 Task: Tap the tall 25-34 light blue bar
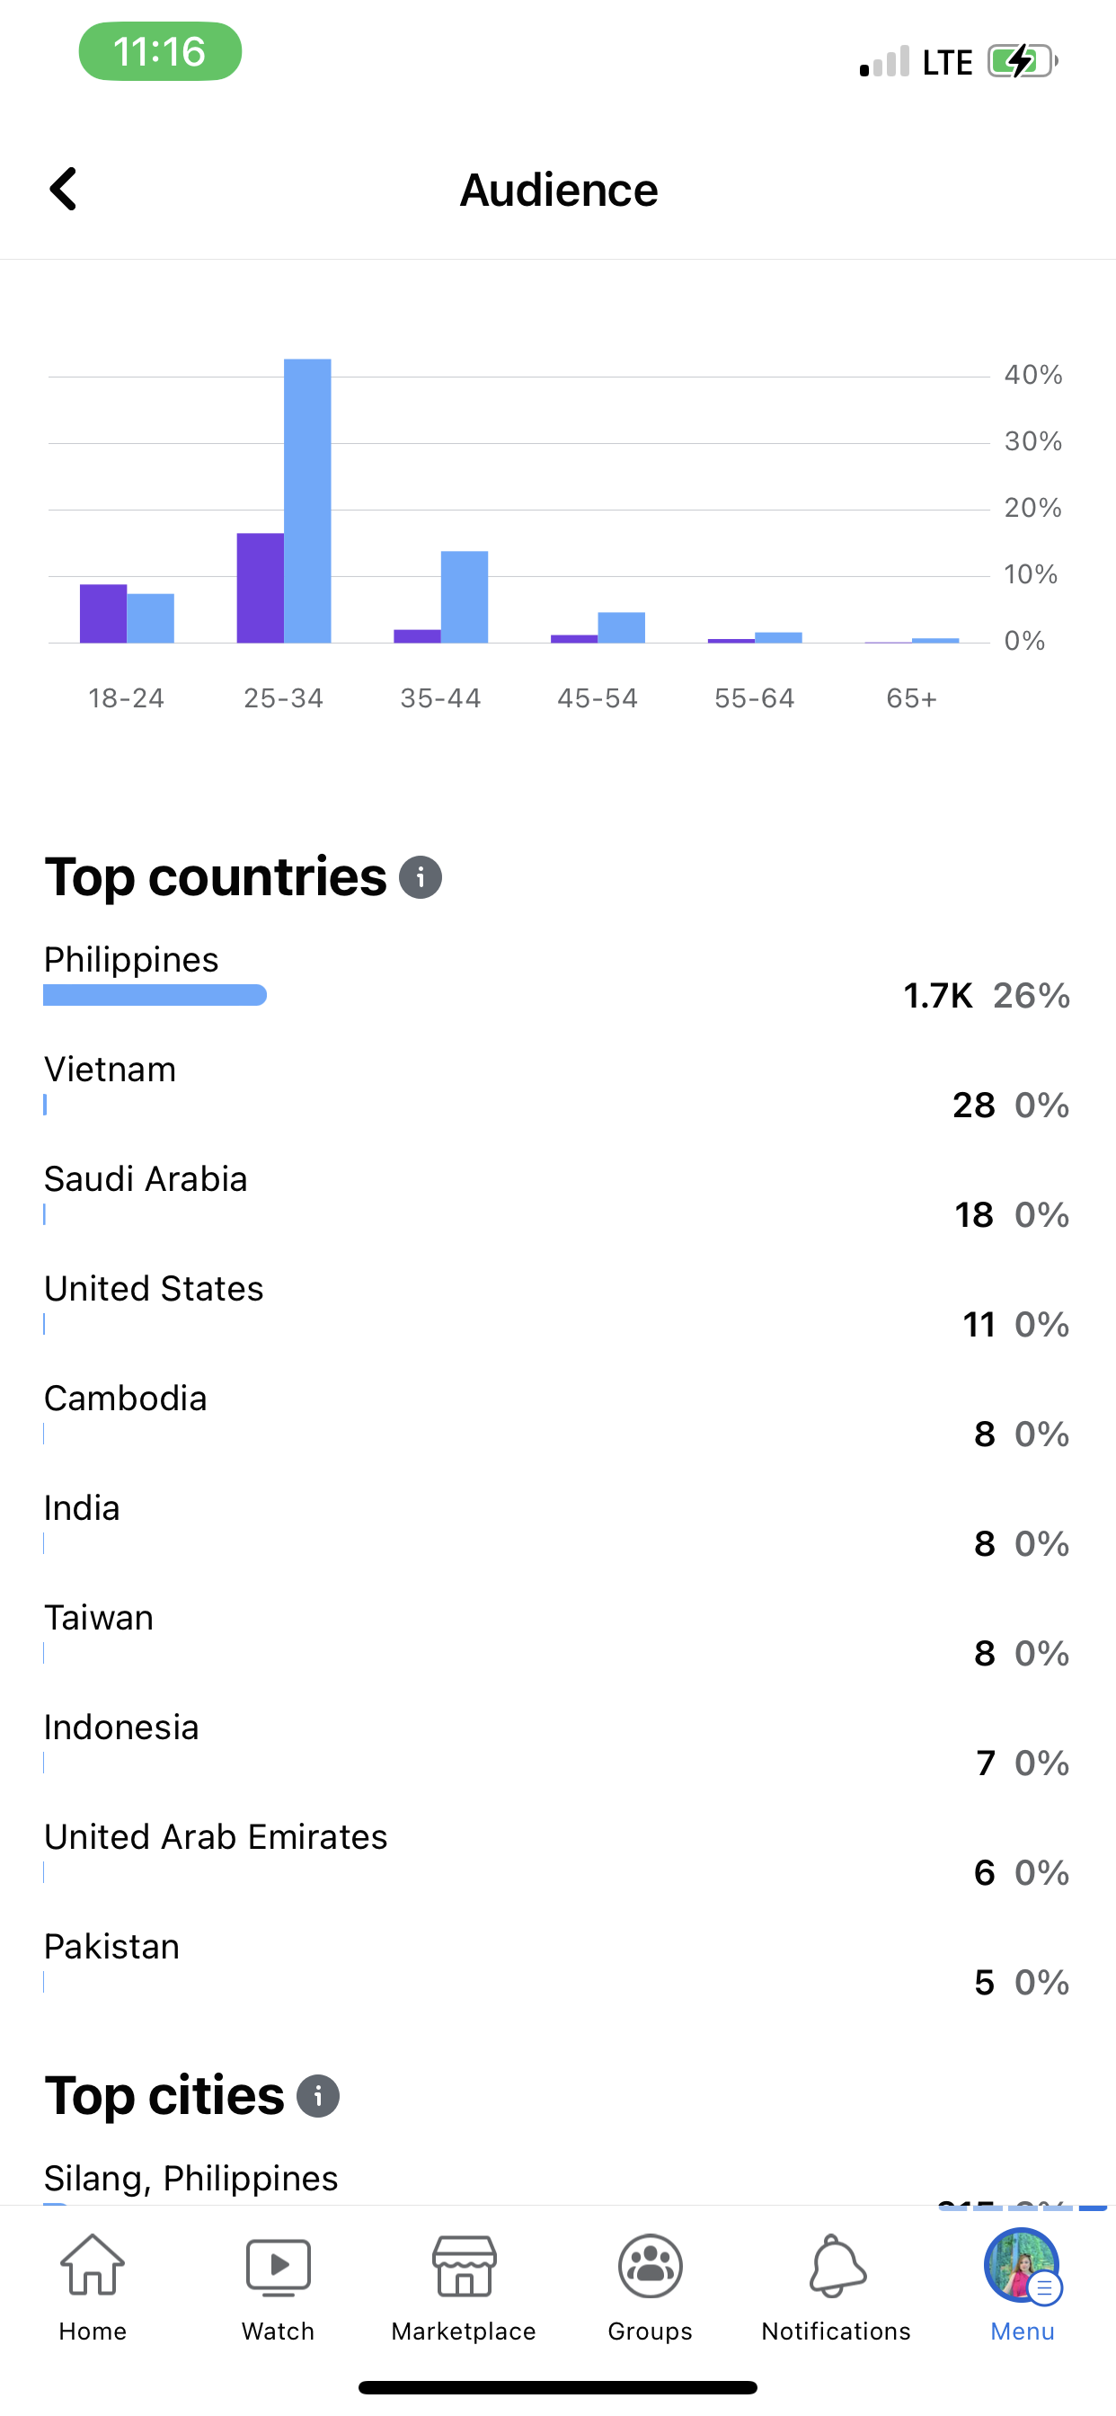(307, 500)
